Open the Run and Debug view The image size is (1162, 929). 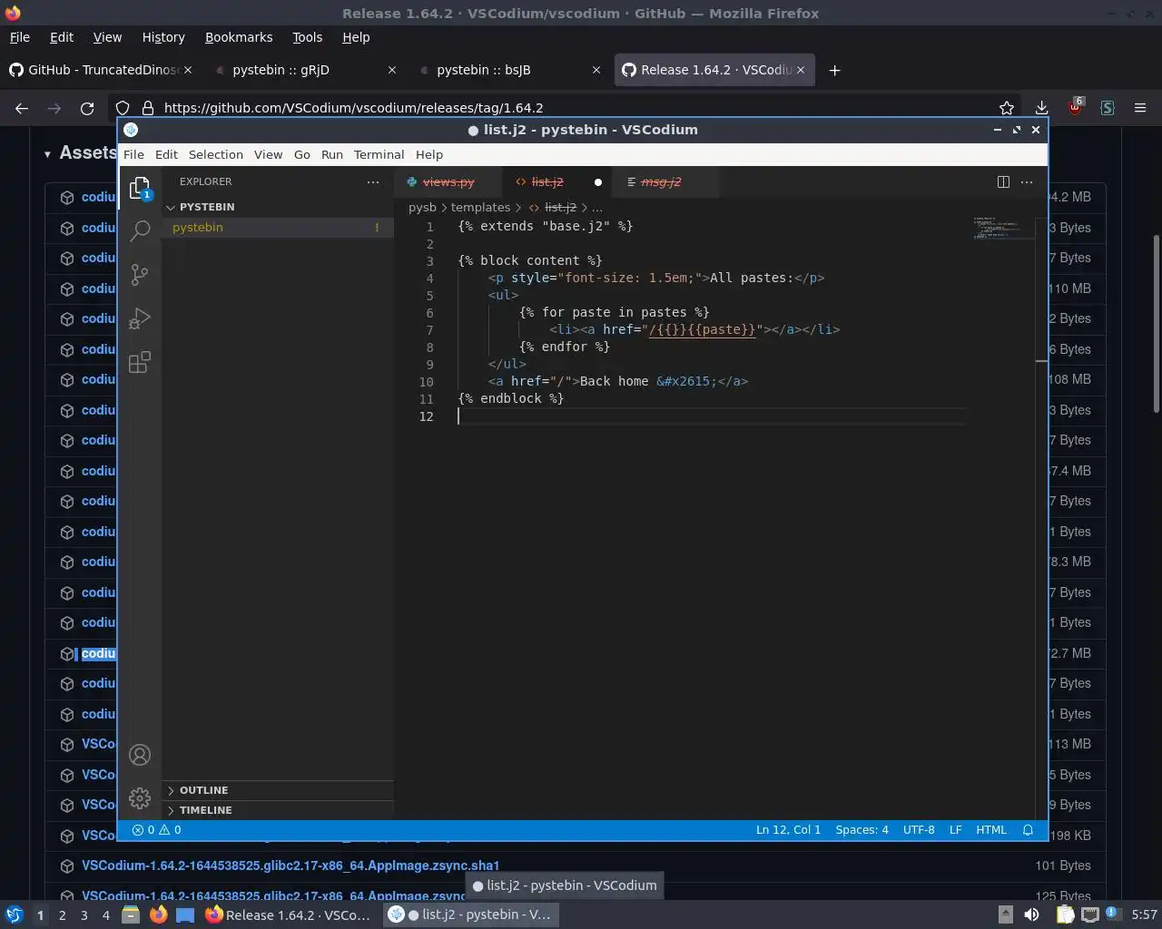[140, 318]
